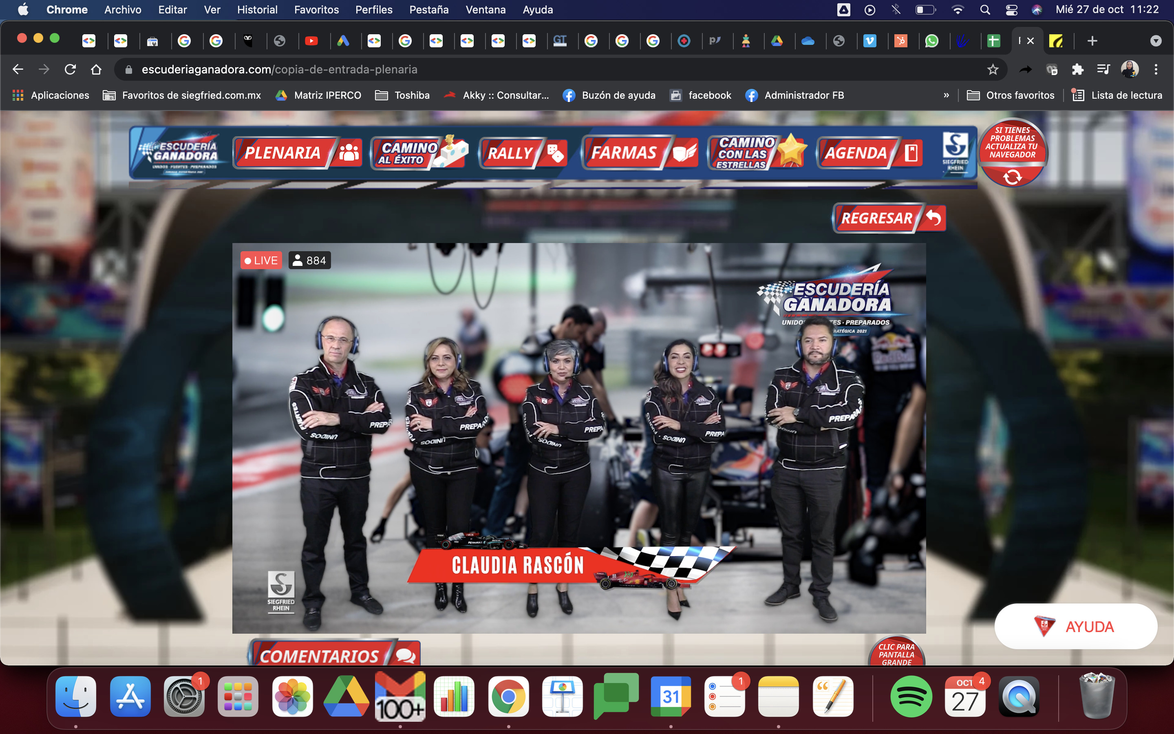Open the Archivo menu
Viewport: 1174px width, 734px height.
coord(123,10)
